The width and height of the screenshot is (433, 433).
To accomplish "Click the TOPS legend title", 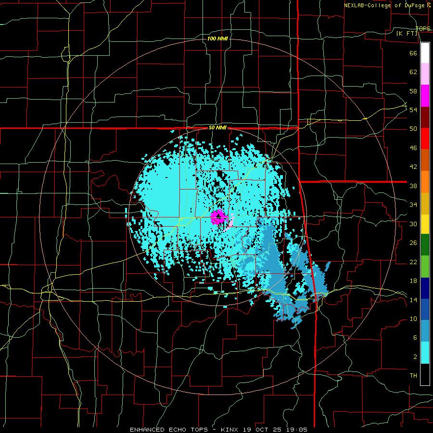I will click(x=423, y=29).
